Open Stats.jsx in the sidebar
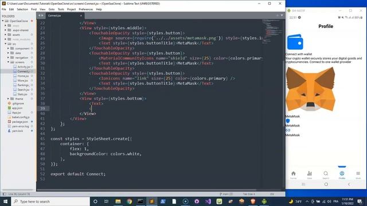 coord(22,94)
